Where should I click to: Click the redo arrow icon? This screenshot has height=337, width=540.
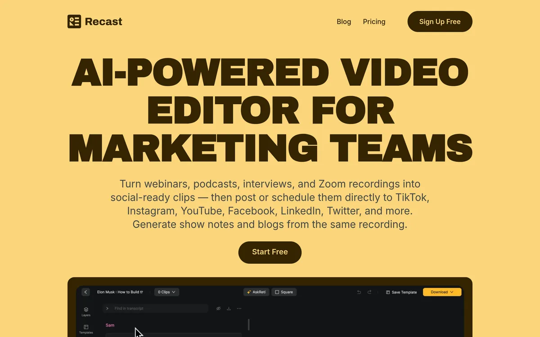click(x=369, y=292)
